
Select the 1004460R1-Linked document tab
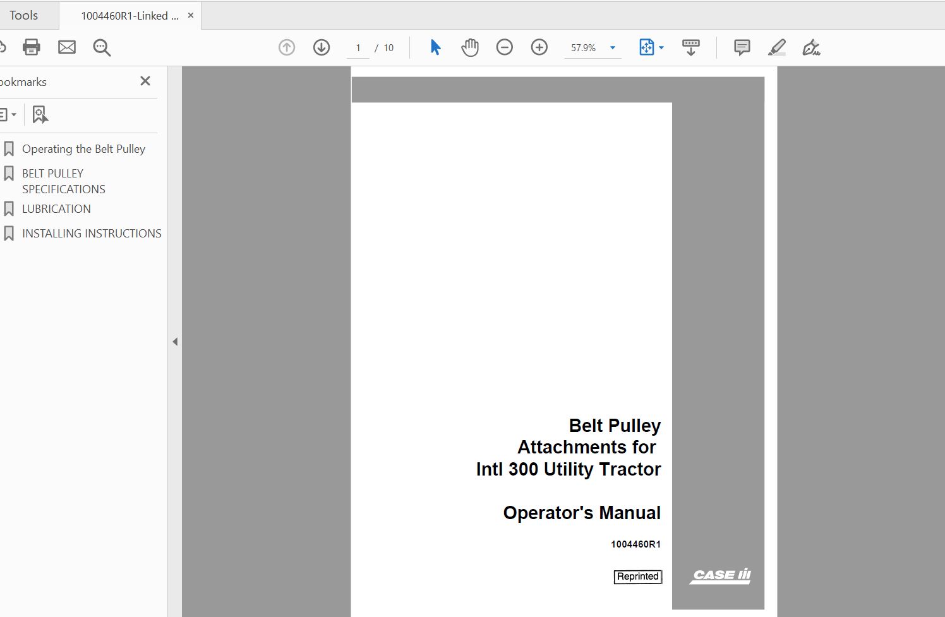[x=129, y=16]
